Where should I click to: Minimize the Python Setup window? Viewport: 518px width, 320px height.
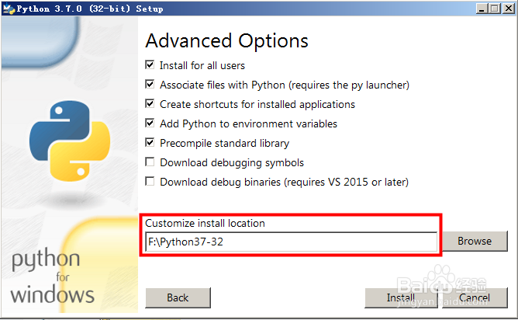[x=482, y=9]
